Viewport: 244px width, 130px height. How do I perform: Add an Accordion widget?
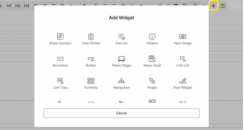coord(60,61)
